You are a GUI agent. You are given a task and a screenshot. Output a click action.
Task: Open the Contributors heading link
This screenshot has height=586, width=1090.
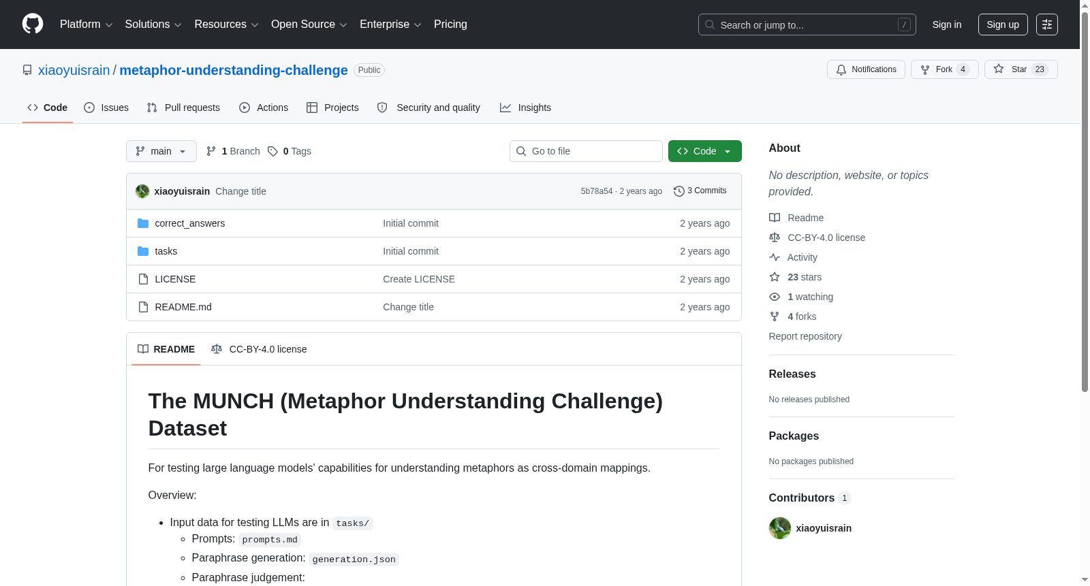pos(810,498)
